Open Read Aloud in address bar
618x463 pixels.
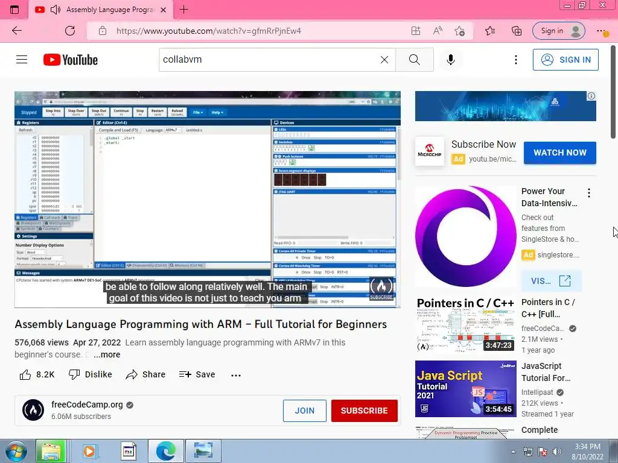(438, 31)
